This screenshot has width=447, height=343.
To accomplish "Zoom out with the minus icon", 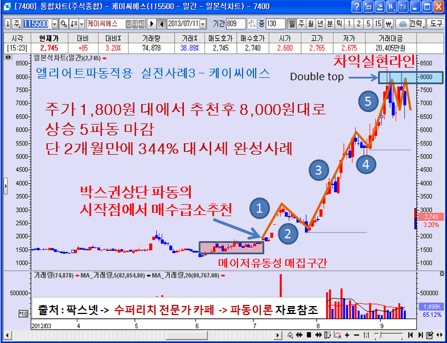I will (x=356, y=334).
